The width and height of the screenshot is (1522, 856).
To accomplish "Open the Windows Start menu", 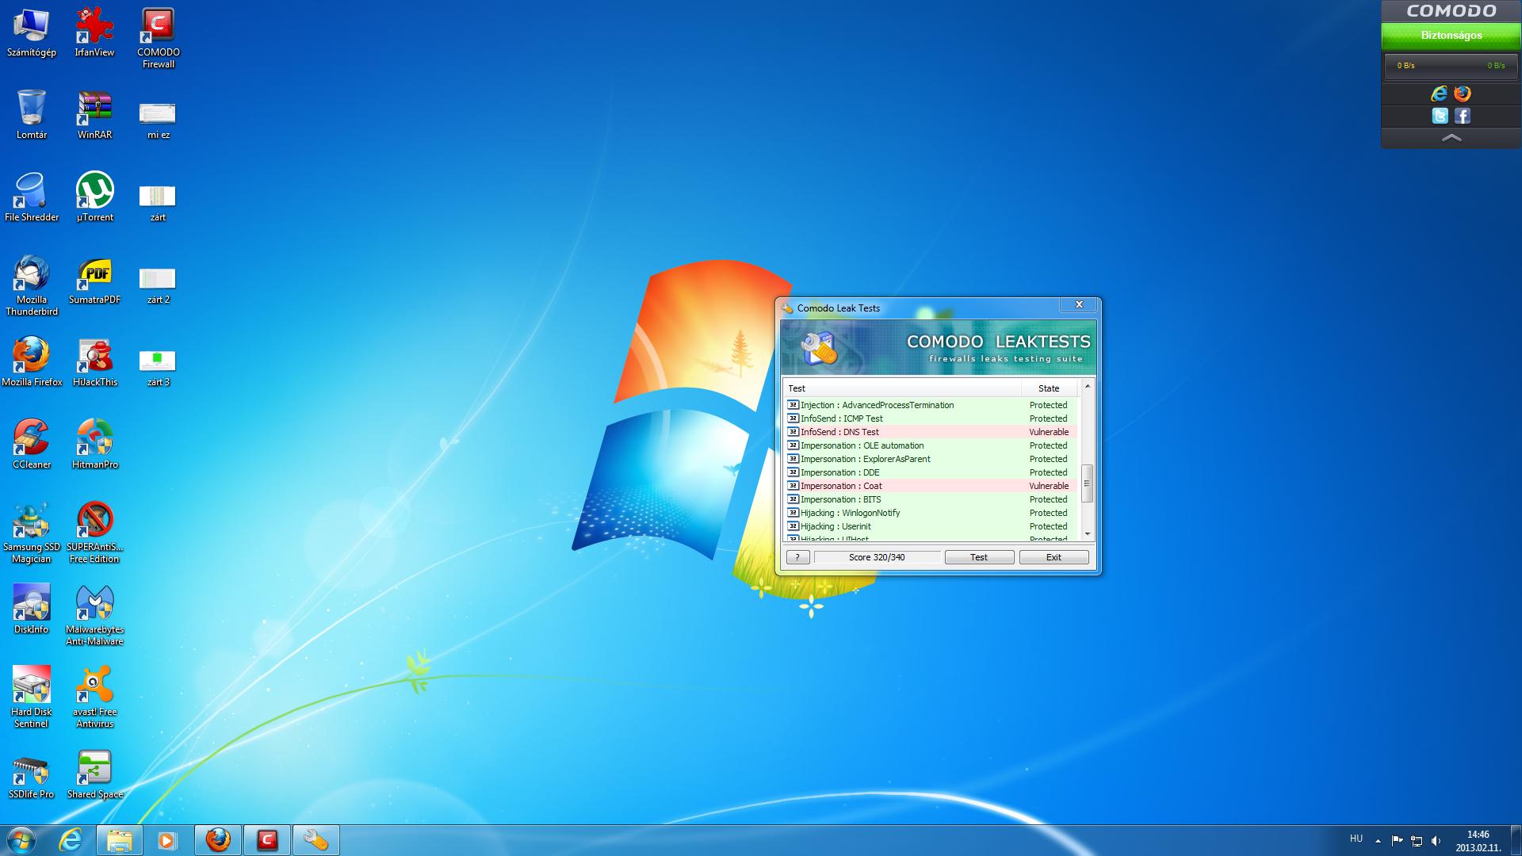I will click(21, 840).
